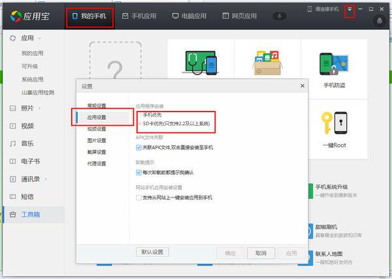Open the main menu dropdown arrow

350,9
